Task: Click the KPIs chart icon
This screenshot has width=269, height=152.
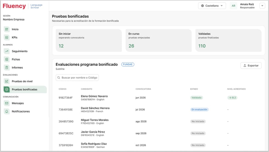Action: coord(7,37)
